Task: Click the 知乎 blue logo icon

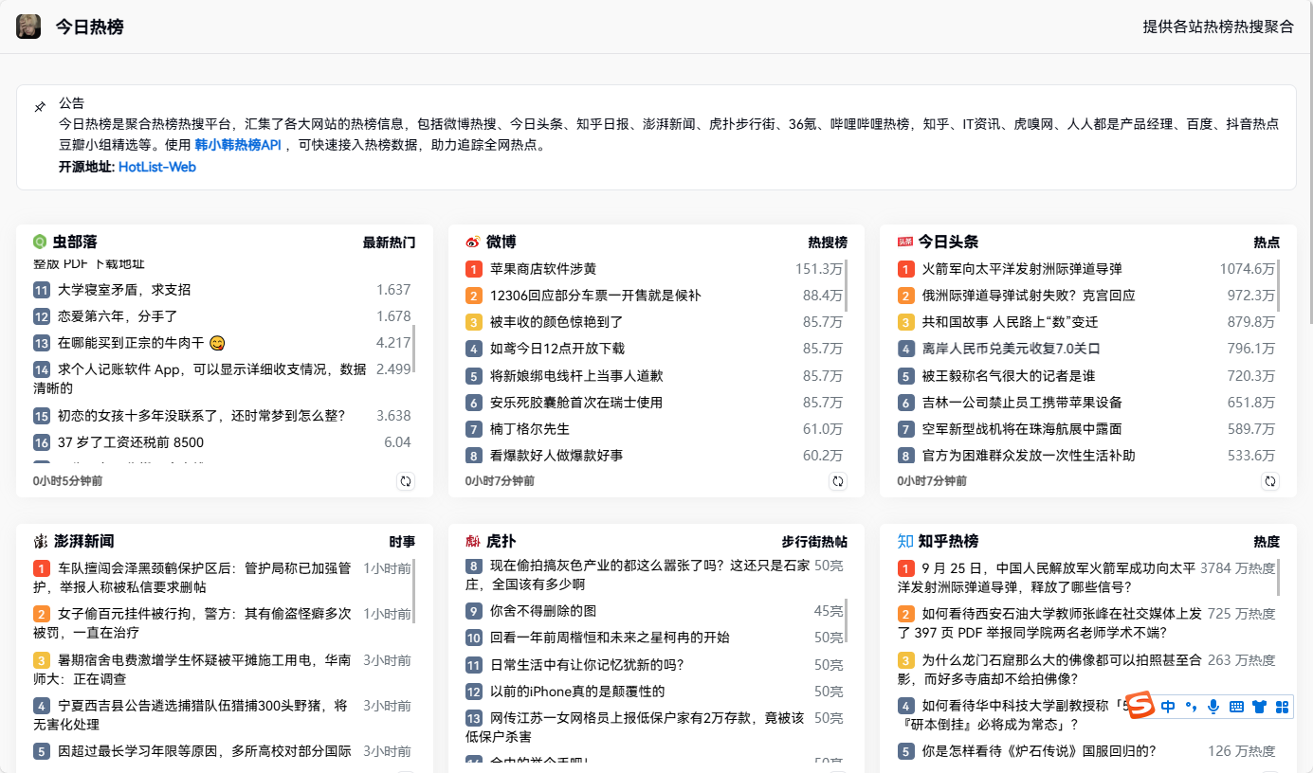Action: coord(905,541)
